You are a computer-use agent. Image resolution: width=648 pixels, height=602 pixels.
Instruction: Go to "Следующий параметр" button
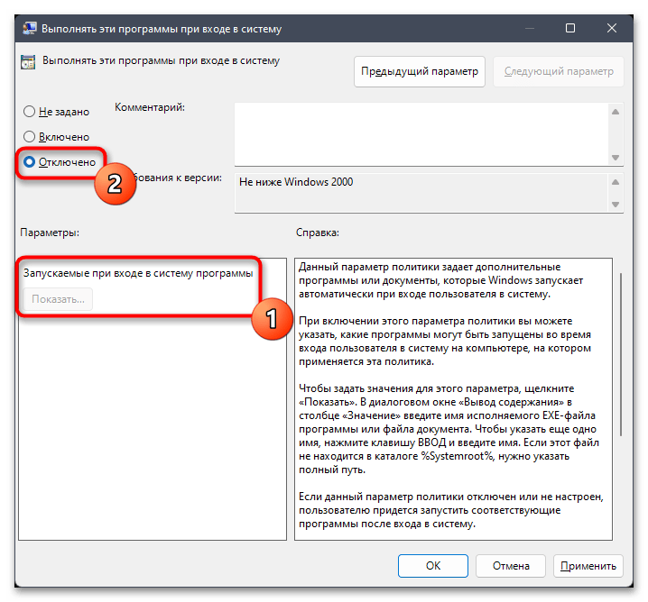tap(559, 71)
